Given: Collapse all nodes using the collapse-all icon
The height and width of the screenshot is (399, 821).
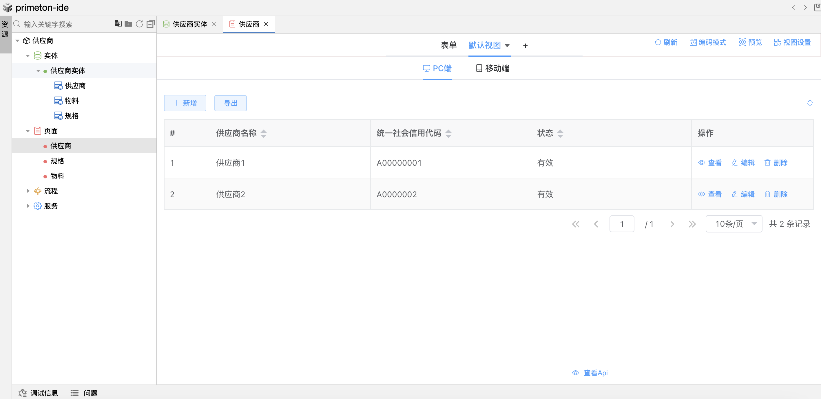Looking at the screenshot, I should (x=150, y=24).
